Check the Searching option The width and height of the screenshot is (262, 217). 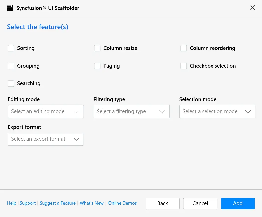click(x=11, y=83)
